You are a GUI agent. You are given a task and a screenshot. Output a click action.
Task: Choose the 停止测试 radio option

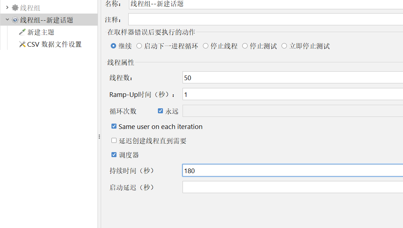click(x=245, y=46)
